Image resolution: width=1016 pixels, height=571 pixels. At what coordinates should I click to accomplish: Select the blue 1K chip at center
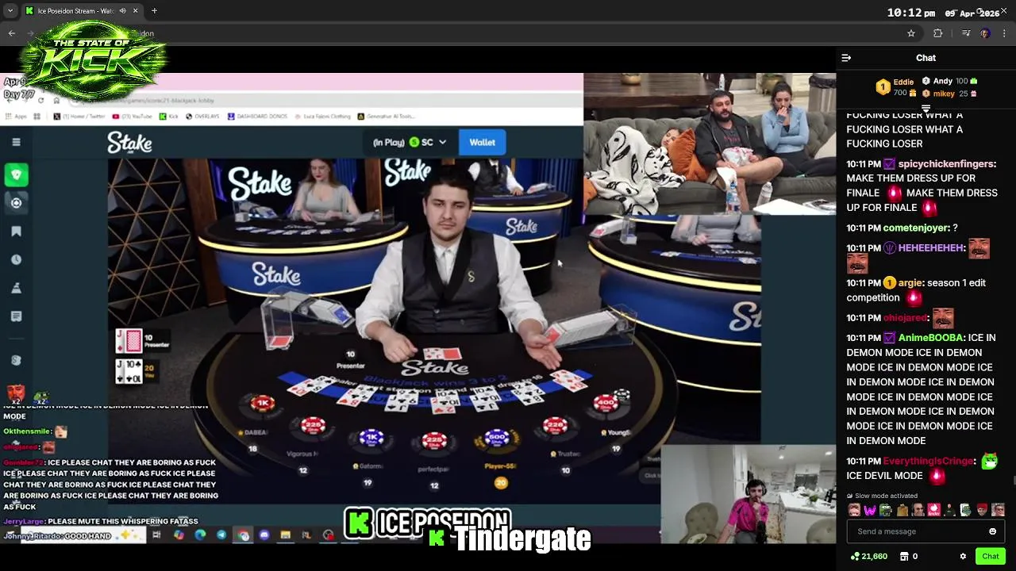(371, 438)
